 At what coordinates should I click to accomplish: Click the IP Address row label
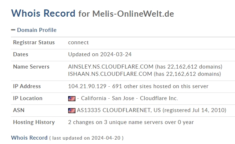click(x=27, y=86)
